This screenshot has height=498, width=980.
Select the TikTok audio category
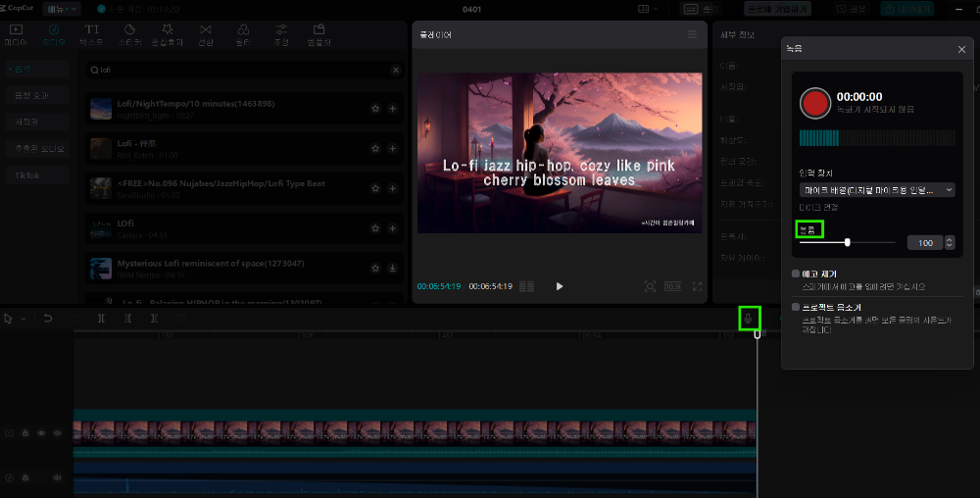(x=35, y=175)
